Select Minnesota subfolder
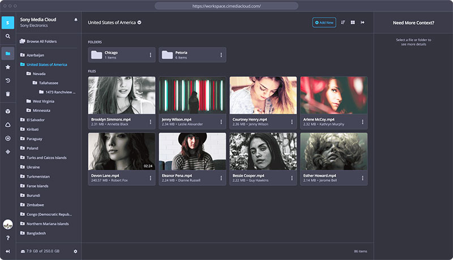Image resolution: width=453 pixels, height=260 pixels. [x=38, y=110]
